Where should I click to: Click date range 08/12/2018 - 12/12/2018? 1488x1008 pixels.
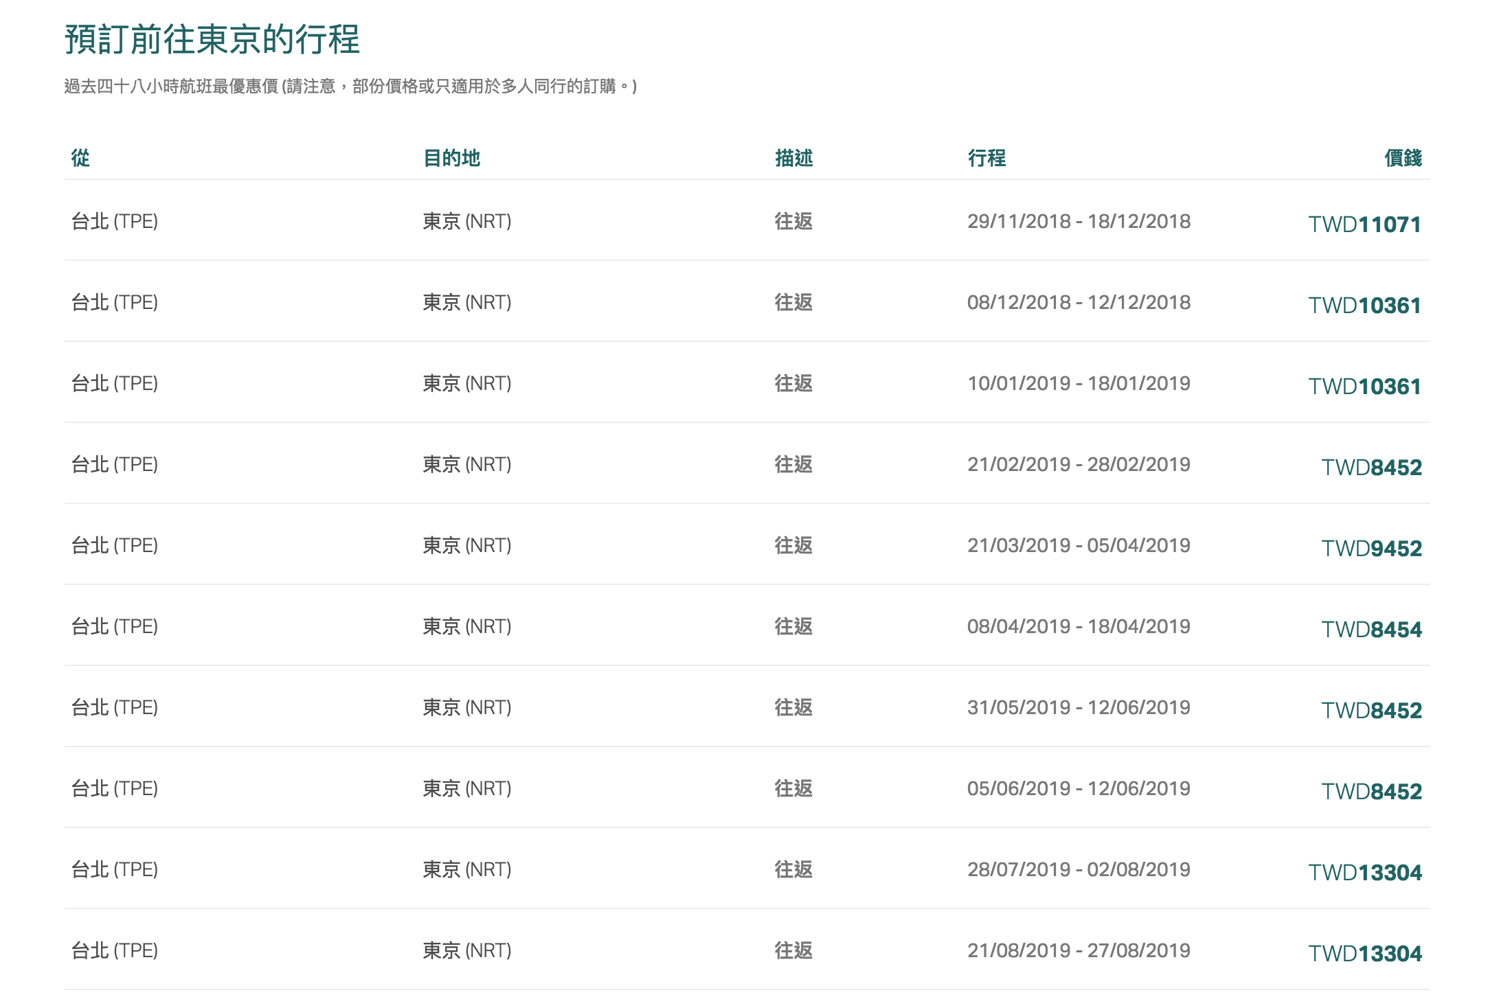1079,302
